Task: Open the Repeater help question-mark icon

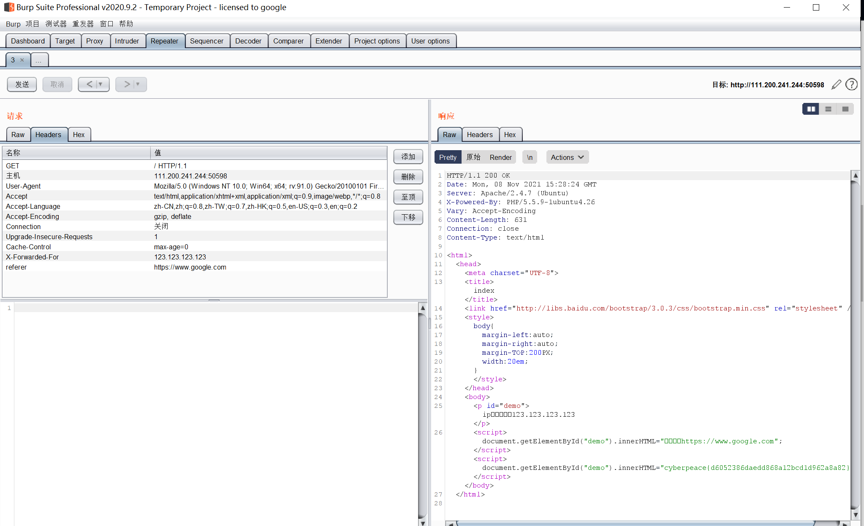Action: (851, 85)
